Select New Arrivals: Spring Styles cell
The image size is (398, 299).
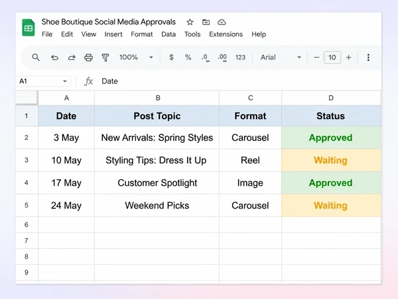coord(157,138)
